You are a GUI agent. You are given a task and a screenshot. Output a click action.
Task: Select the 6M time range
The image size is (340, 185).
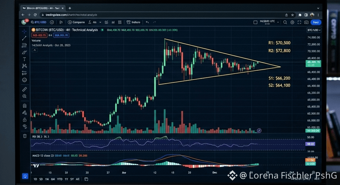53,179
